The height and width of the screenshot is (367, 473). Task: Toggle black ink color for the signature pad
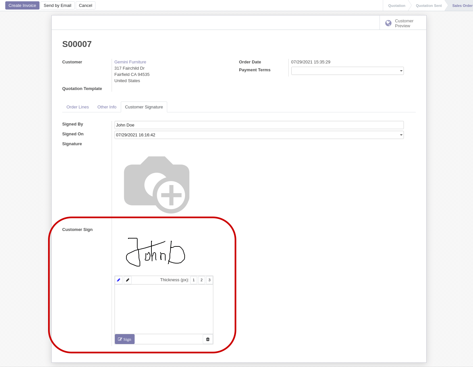(x=127, y=280)
